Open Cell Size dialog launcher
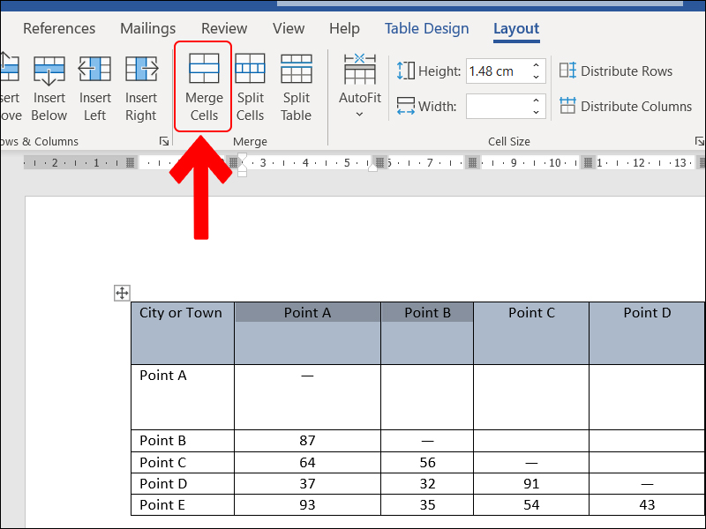 click(699, 141)
